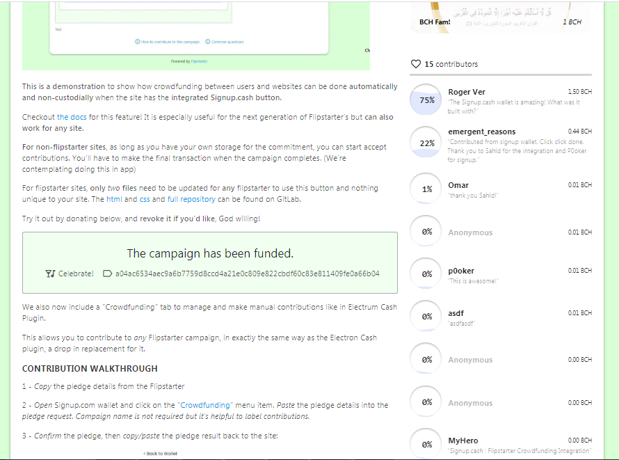
Task: Click the 'MyHero' contributor name
Action: [463, 441]
